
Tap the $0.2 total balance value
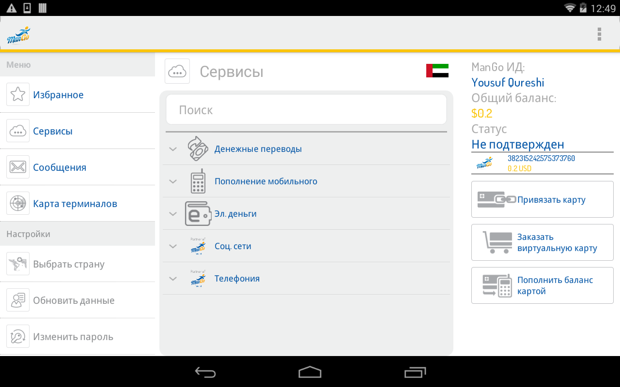pos(482,114)
